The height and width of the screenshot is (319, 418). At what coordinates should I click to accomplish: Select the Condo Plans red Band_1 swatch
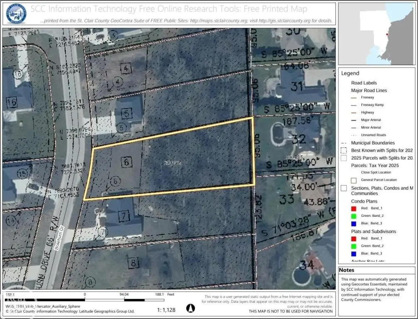(354, 209)
